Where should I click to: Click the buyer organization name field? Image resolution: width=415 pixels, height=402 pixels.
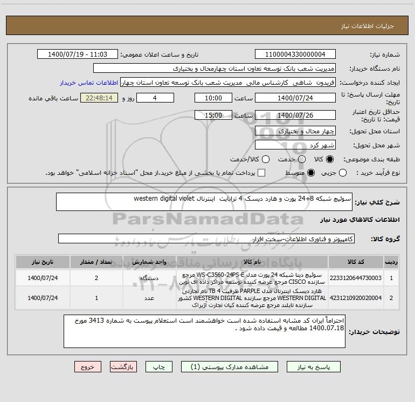[x=215, y=69]
